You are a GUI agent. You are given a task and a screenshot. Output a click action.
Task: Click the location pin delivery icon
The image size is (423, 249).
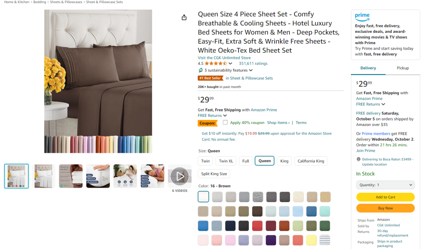(x=358, y=159)
